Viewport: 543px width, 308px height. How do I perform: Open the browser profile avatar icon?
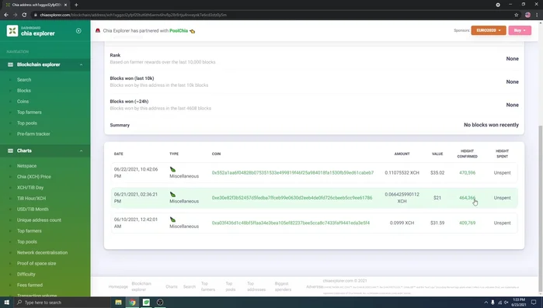tap(527, 15)
